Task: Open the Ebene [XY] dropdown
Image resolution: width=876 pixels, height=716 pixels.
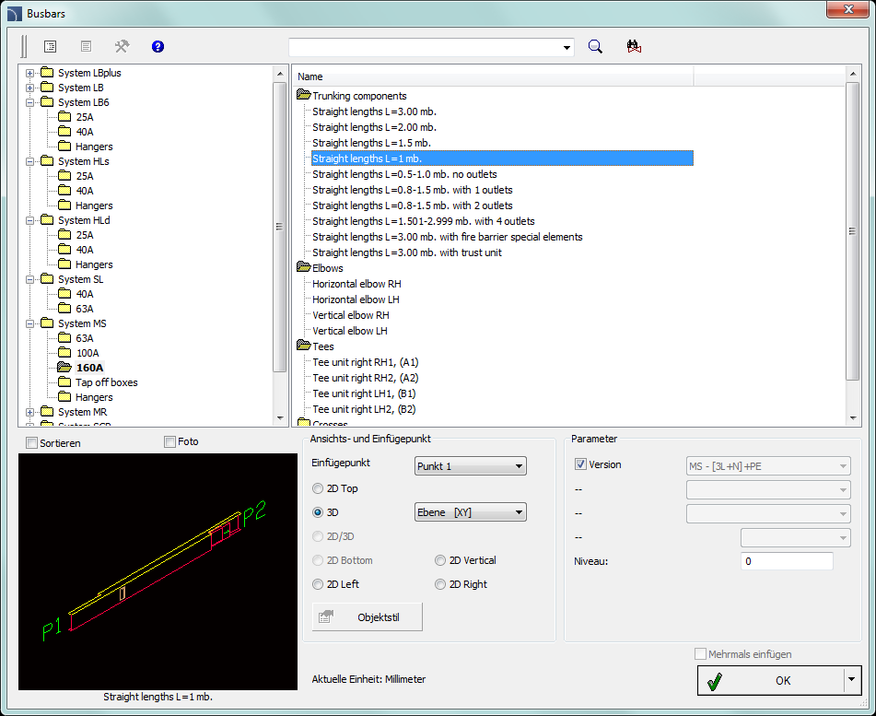Action: pos(470,512)
